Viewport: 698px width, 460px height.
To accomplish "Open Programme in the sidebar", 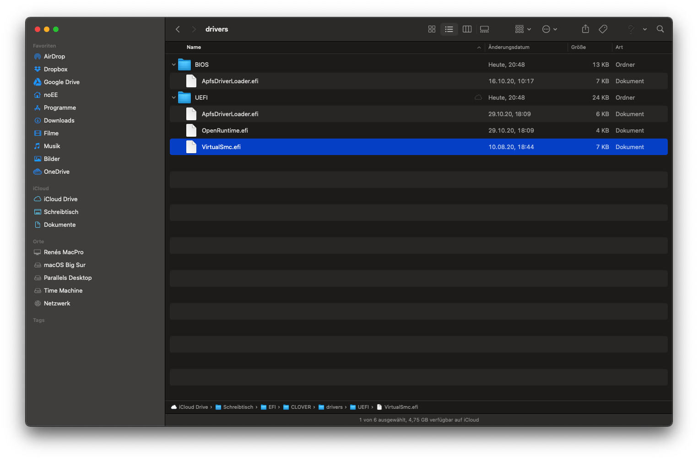I will (60, 107).
